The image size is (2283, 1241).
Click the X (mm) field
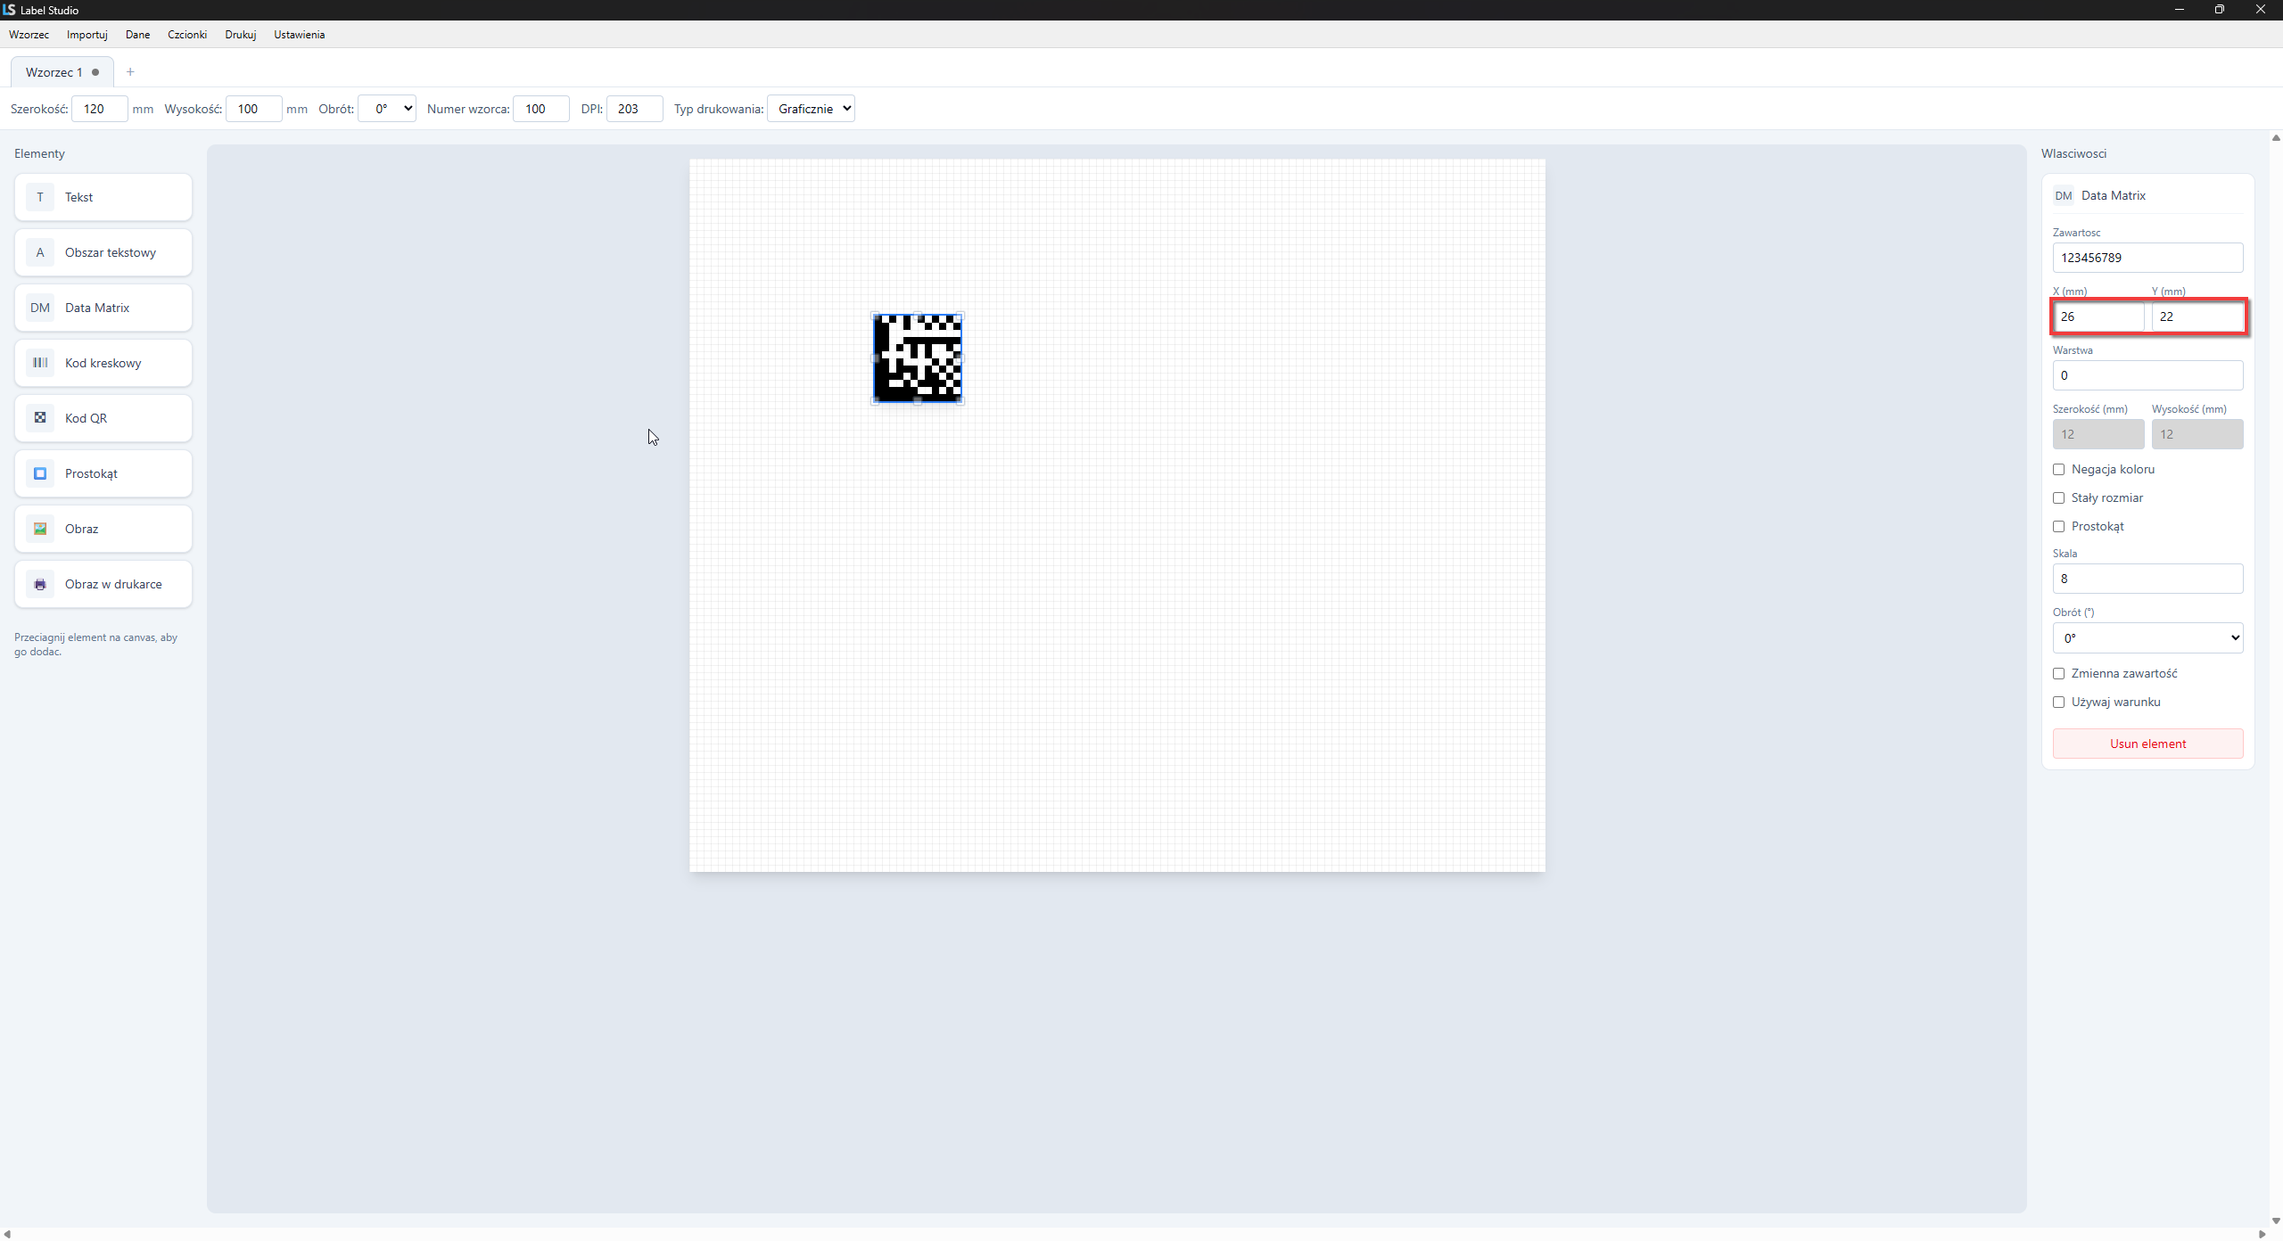pyautogui.click(x=2098, y=316)
